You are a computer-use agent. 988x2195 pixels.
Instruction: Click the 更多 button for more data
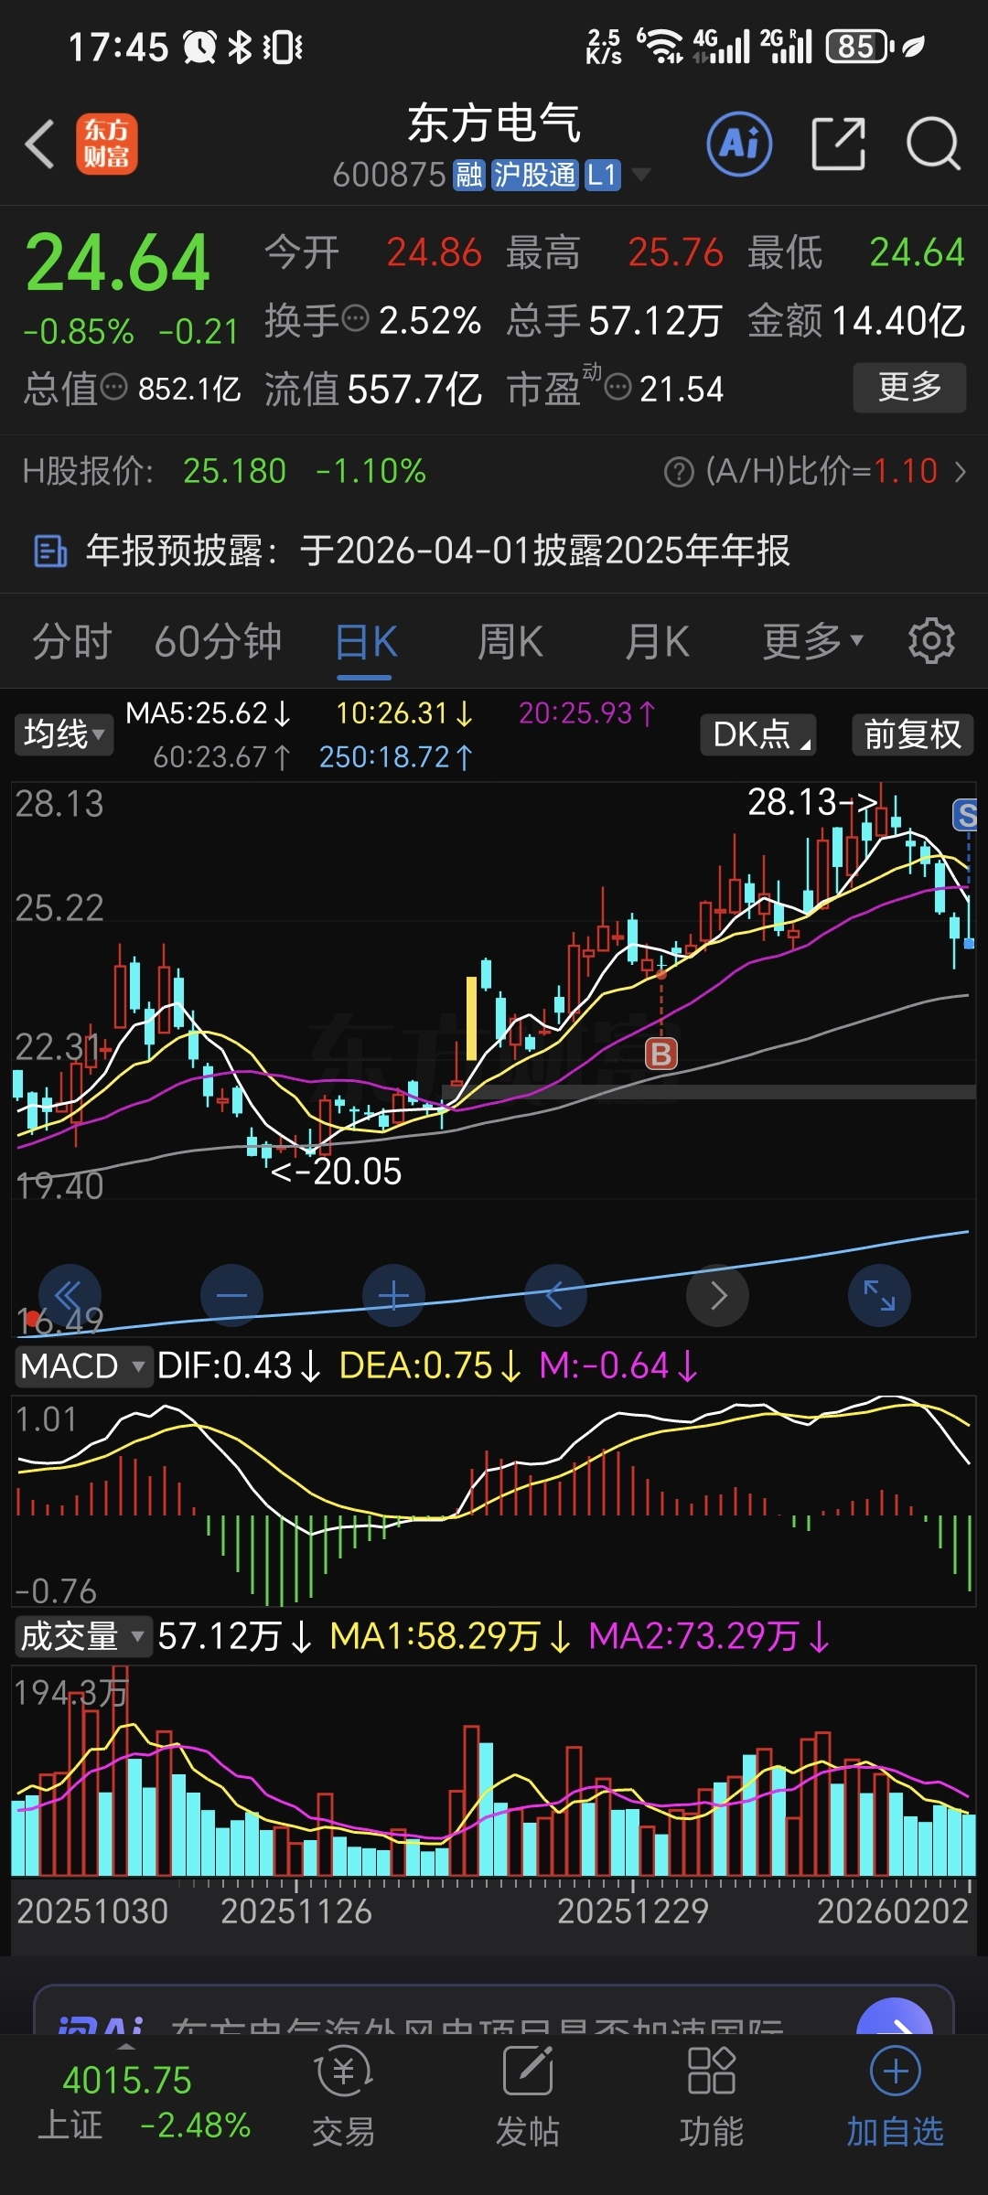[909, 387]
